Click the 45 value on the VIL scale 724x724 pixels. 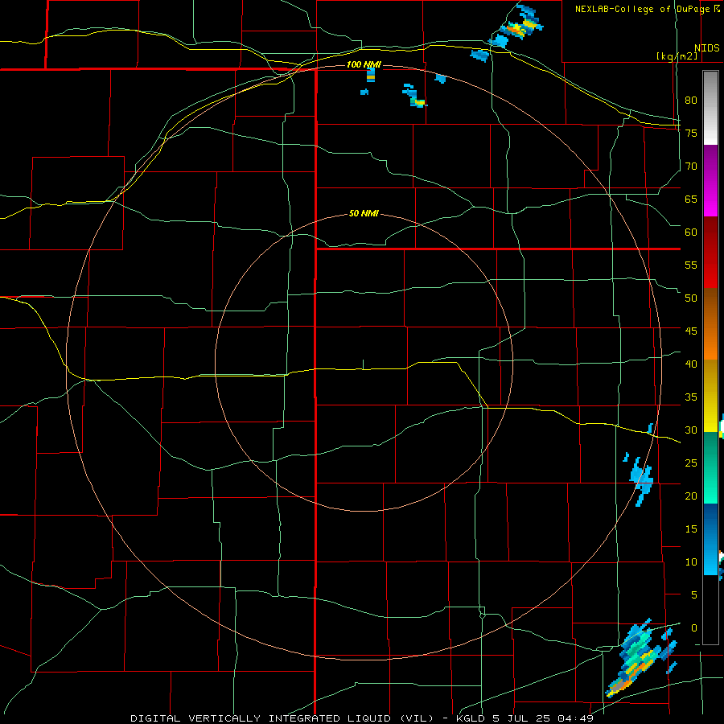(691, 331)
